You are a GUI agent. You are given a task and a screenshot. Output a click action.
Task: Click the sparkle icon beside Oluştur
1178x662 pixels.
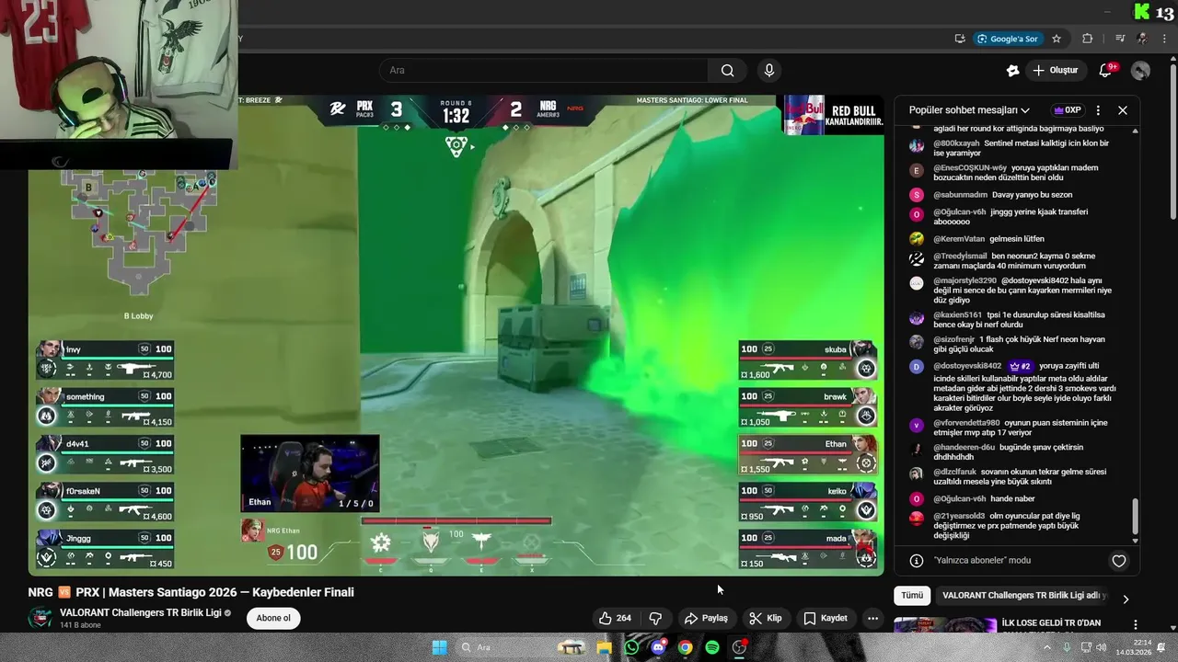click(x=1013, y=71)
